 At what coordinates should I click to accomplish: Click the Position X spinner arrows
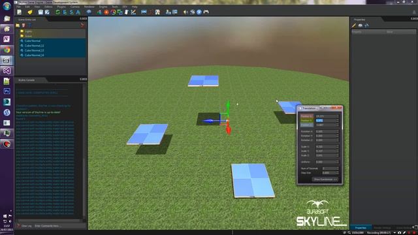pyautogui.click(x=338, y=116)
